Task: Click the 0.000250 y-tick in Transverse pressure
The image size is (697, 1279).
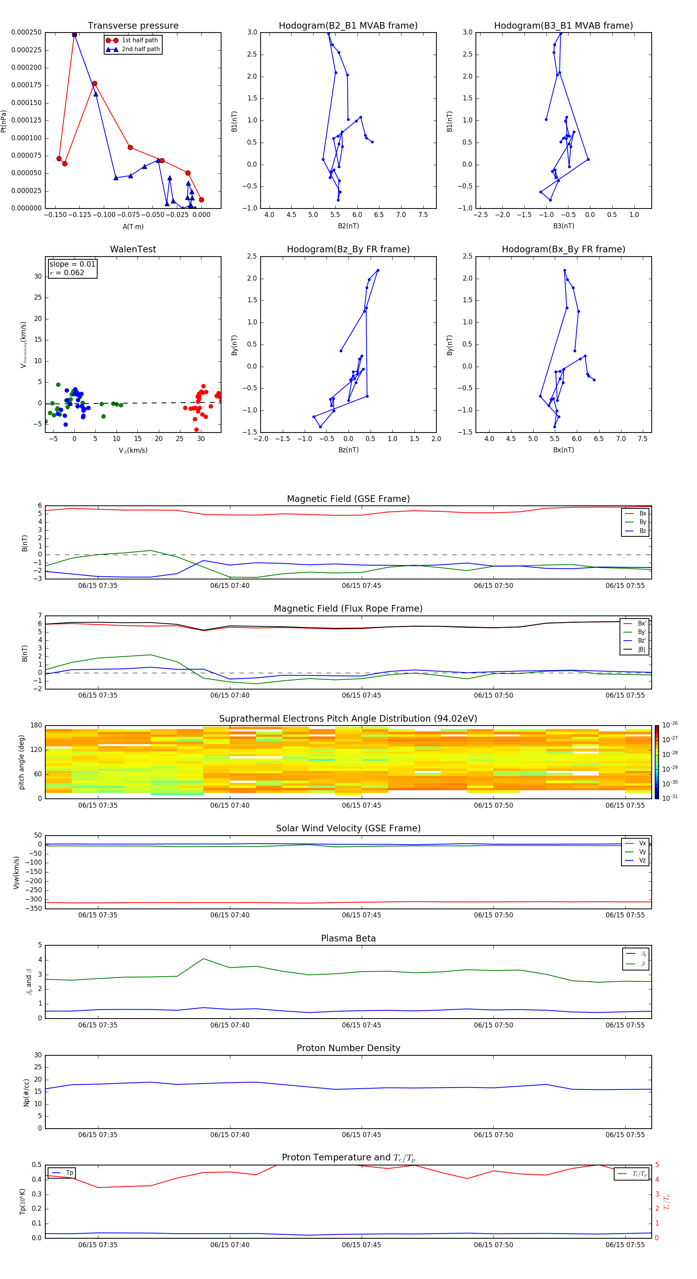Action: 26,32
